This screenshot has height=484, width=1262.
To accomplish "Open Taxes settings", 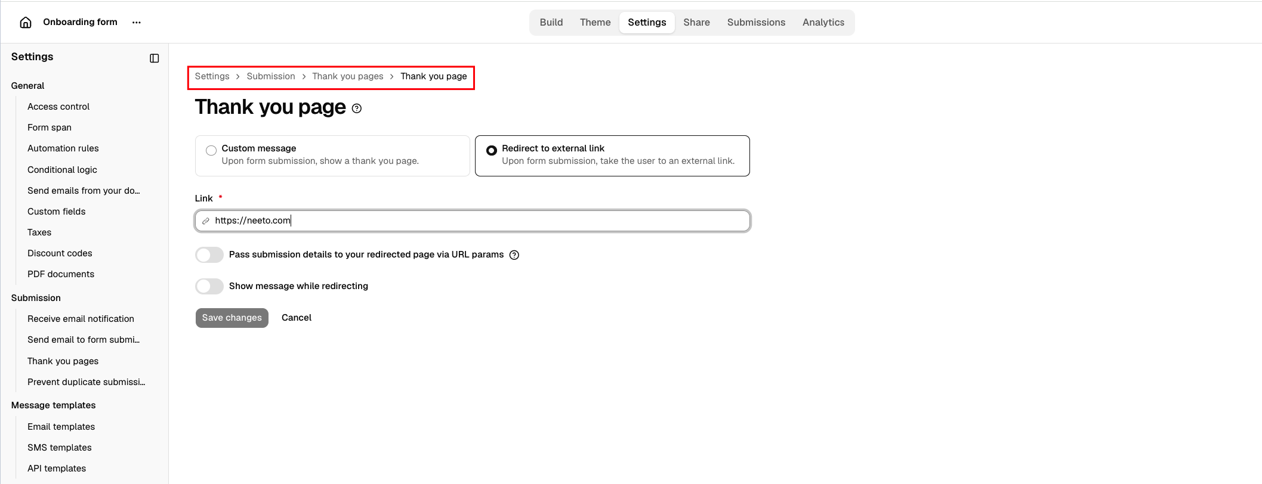I will pos(39,232).
